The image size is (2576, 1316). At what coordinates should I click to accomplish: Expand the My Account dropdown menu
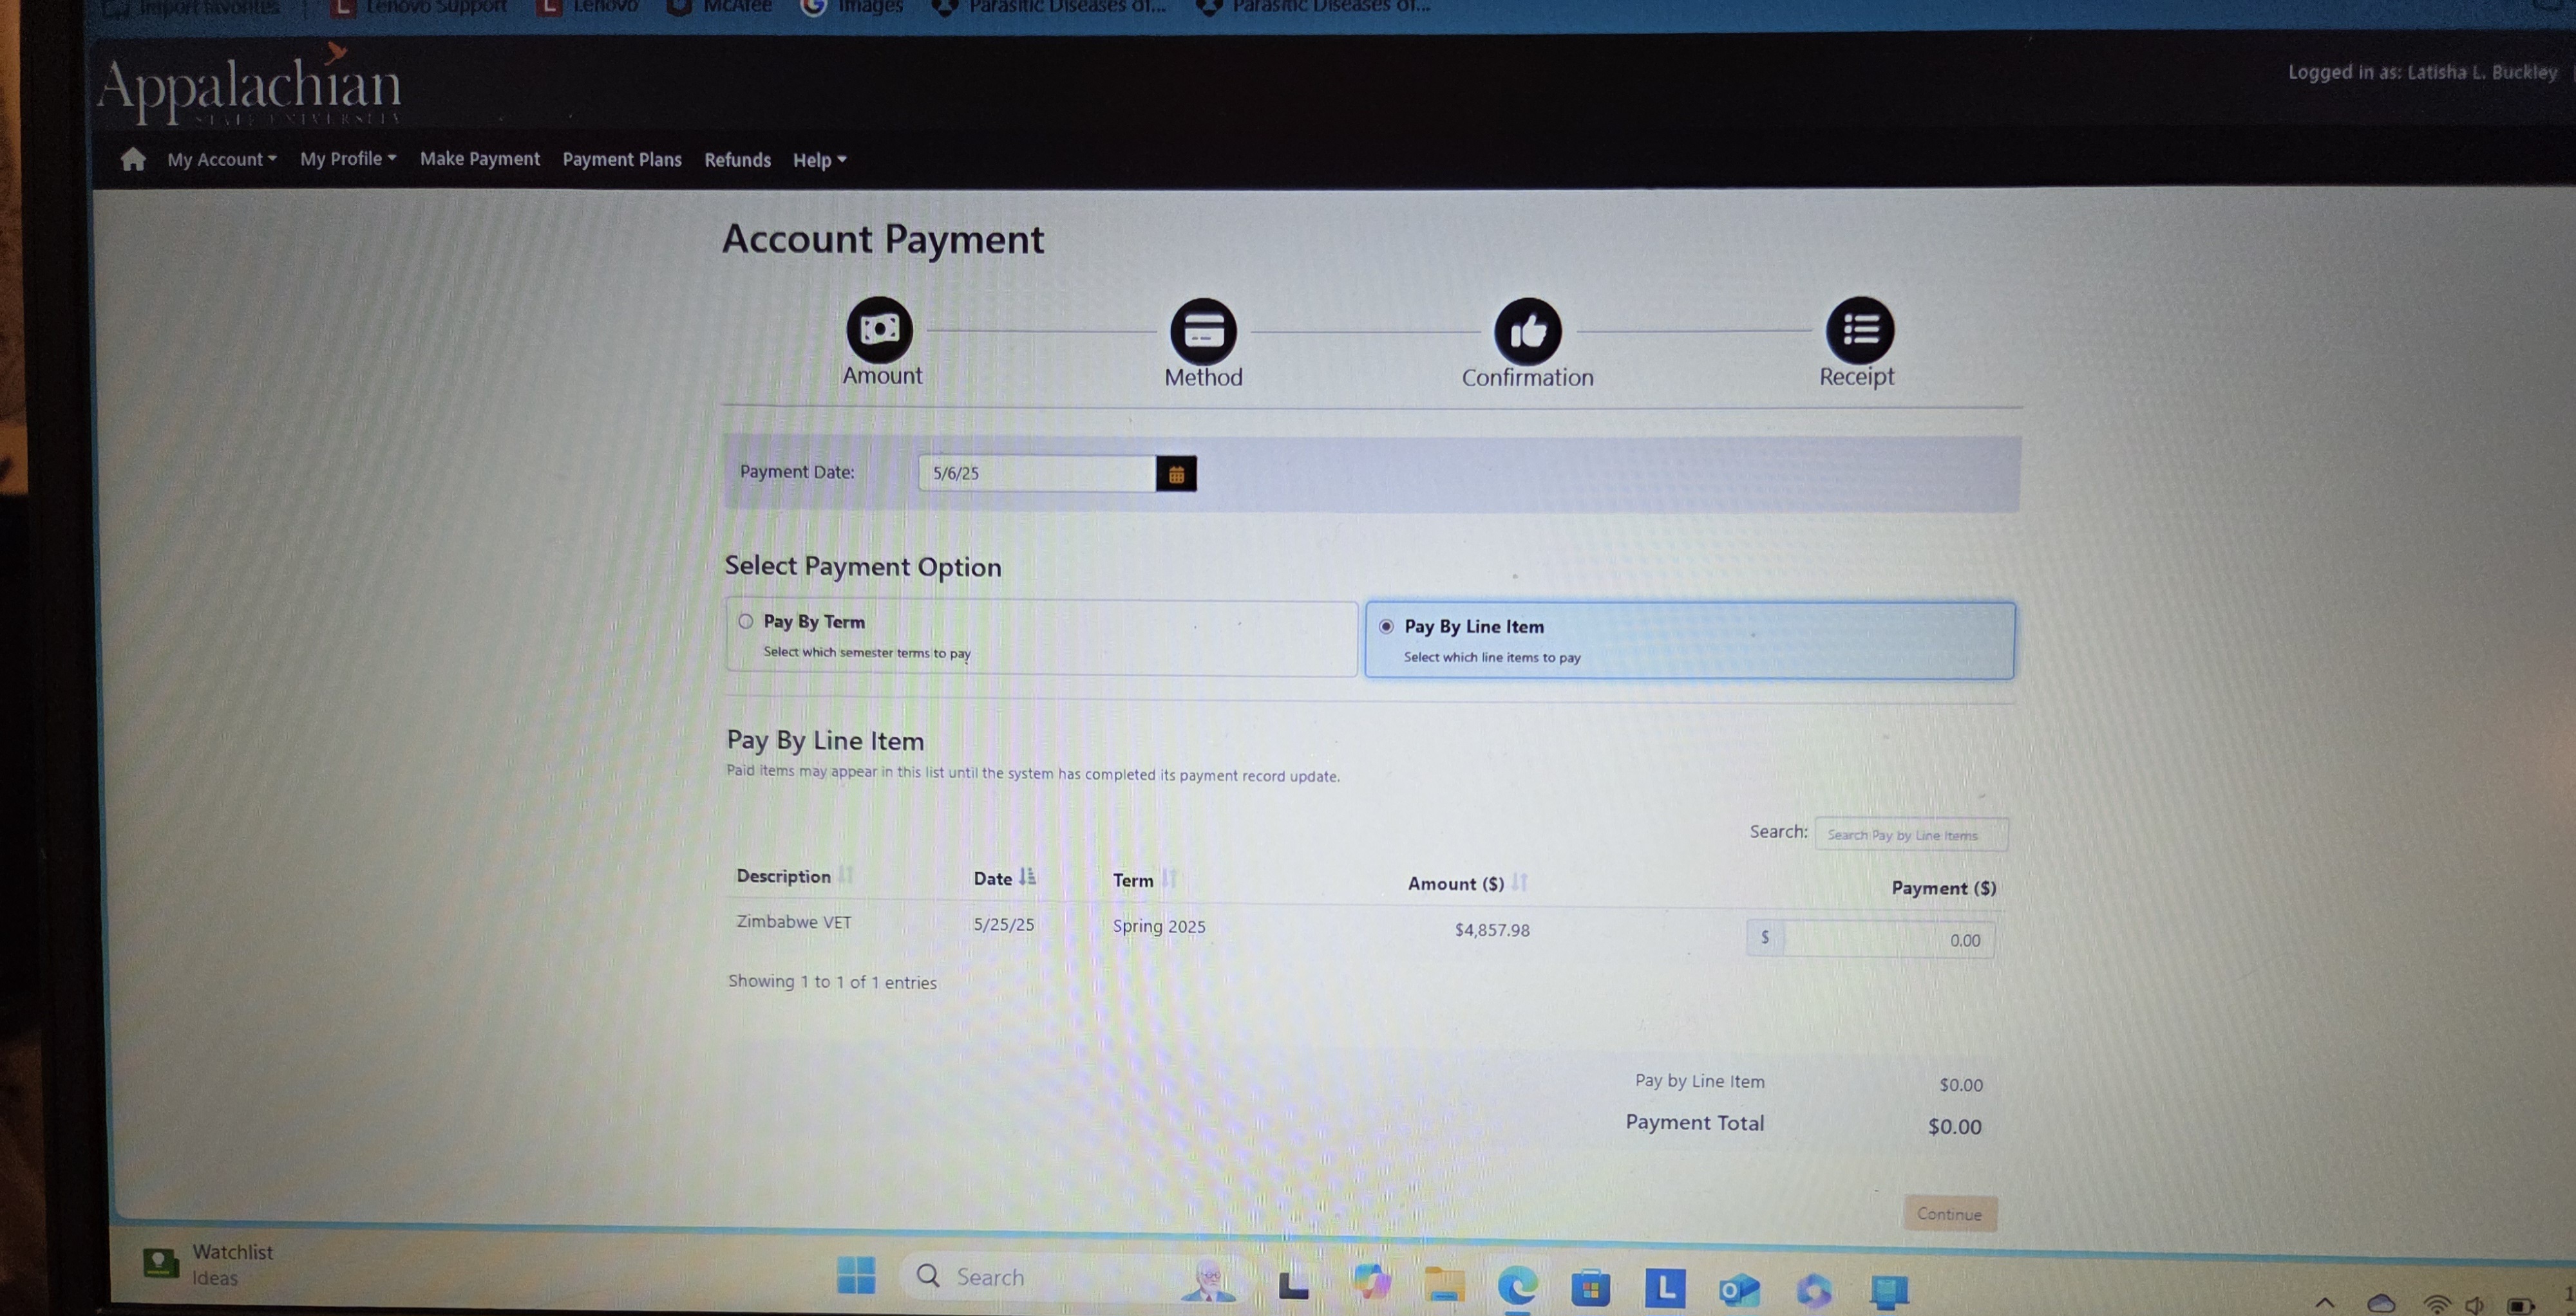(221, 160)
